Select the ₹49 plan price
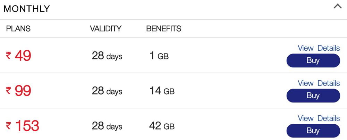Viewport: 347px width, 140px height. click(19, 56)
